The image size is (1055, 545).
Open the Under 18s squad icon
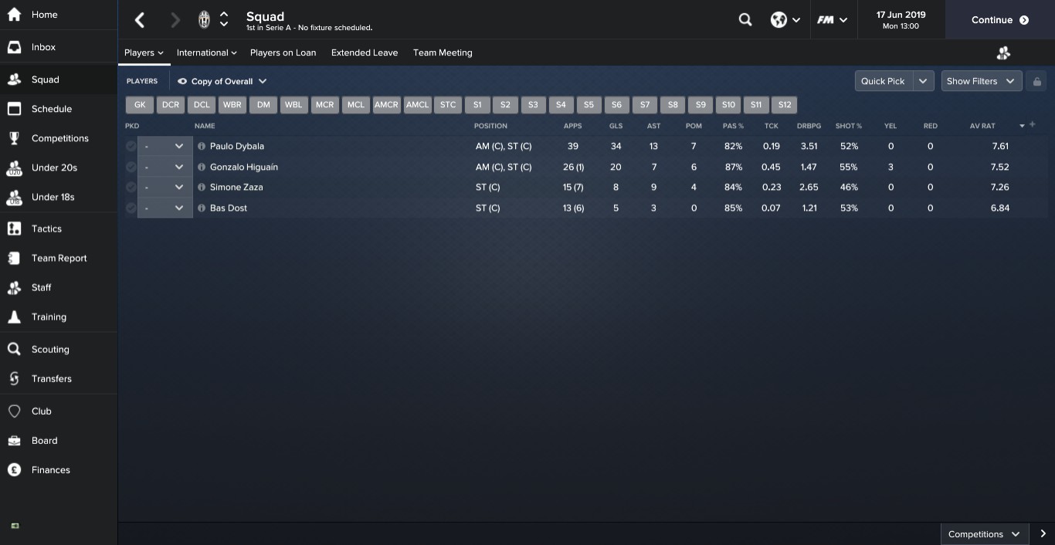[x=14, y=197]
